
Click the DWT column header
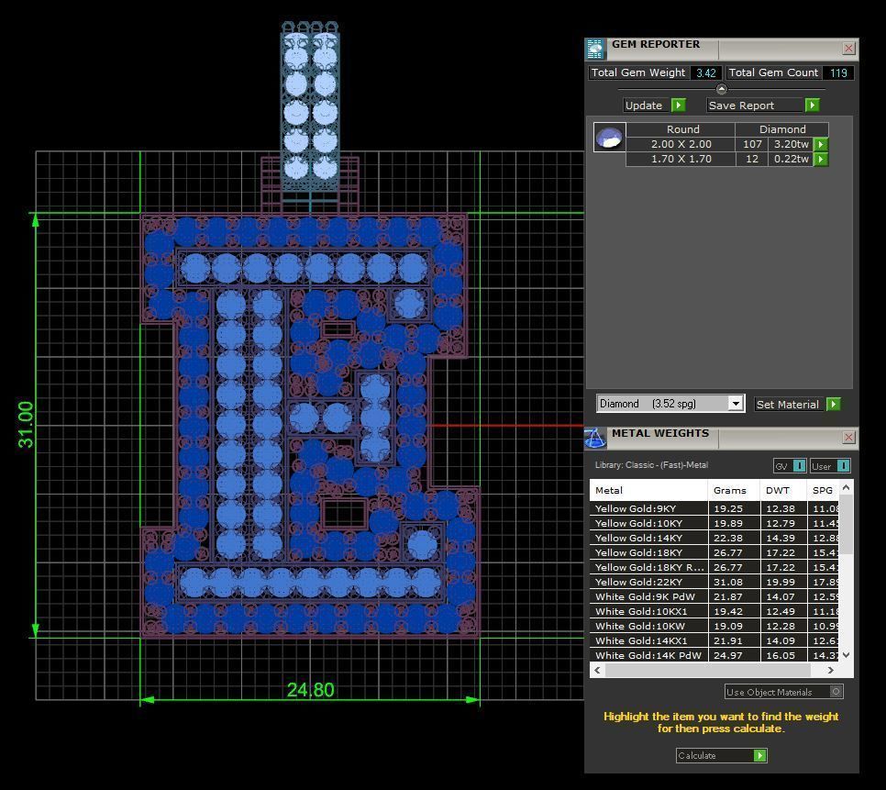pyautogui.click(x=782, y=491)
